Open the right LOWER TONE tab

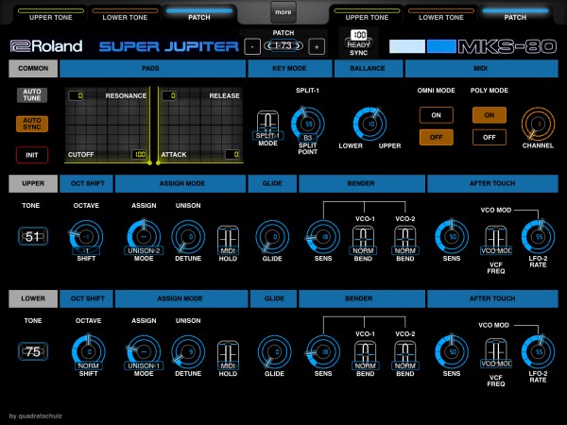coord(440,15)
